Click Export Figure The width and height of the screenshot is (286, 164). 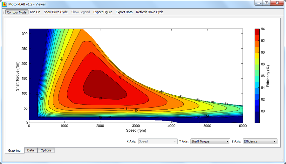point(103,12)
